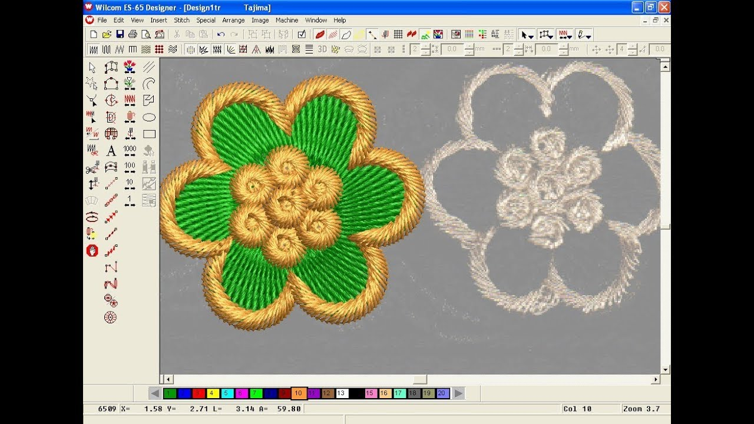
Task: Travel by 1000 stitches icon
Action: click(130, 151)
